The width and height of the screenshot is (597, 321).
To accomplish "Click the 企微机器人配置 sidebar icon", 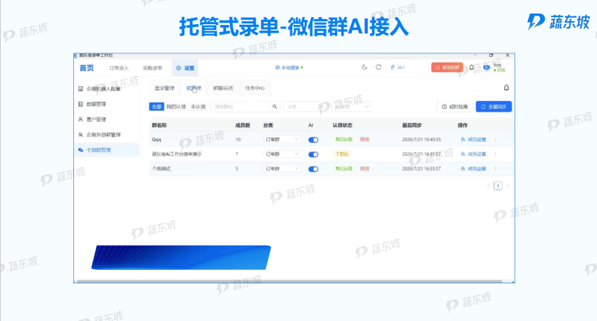I will [80, 89].
